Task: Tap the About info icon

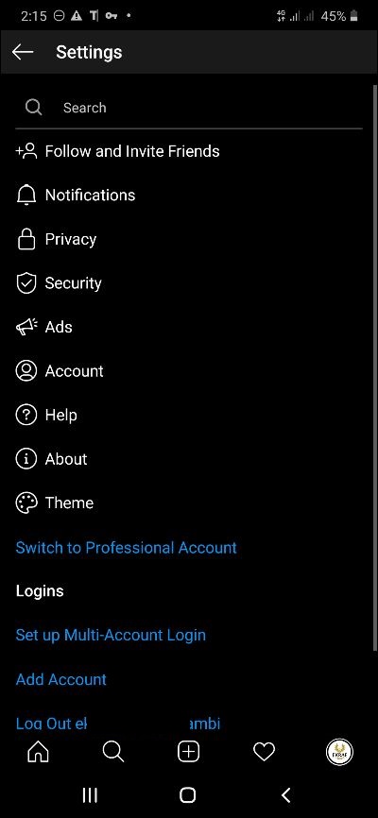Action: tap(26, 459)
